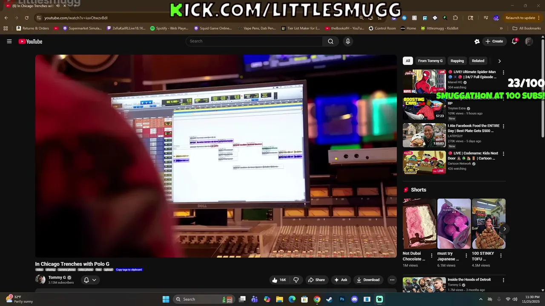Reload the page with the browser refresh icon
This screenshot has width=545, height=306.
point(26,18)
